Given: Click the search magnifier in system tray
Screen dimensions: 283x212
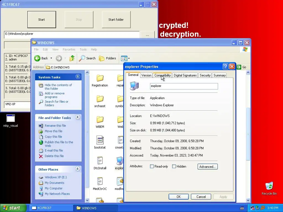Looking at the screenshot, I should tap(263, 208).
